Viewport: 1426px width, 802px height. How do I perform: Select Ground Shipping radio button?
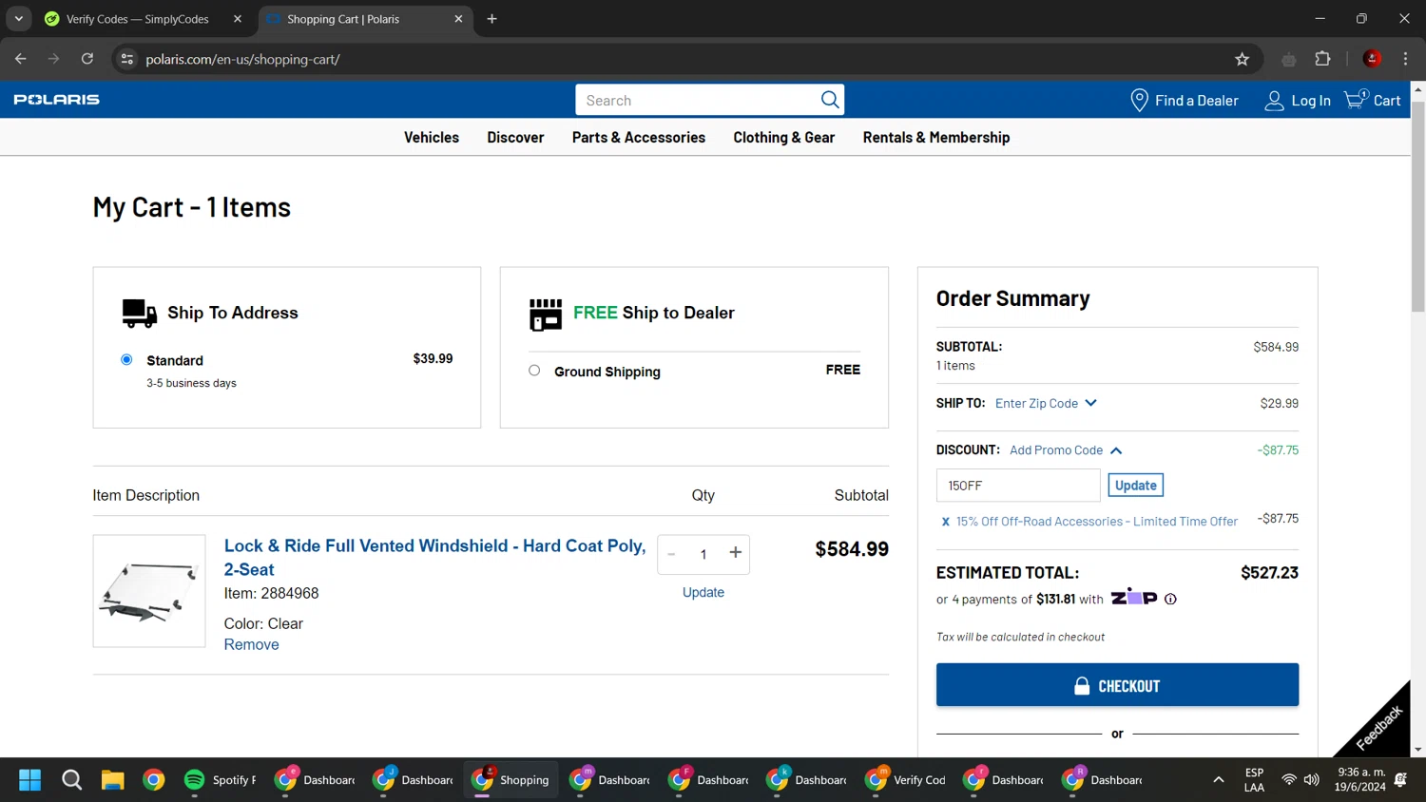click(534, 371)
